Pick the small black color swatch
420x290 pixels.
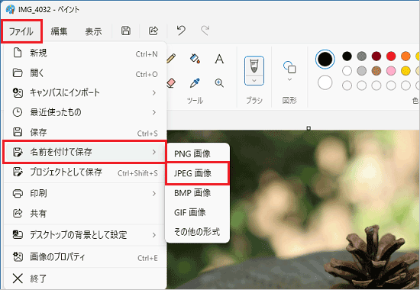coord(347,56)
